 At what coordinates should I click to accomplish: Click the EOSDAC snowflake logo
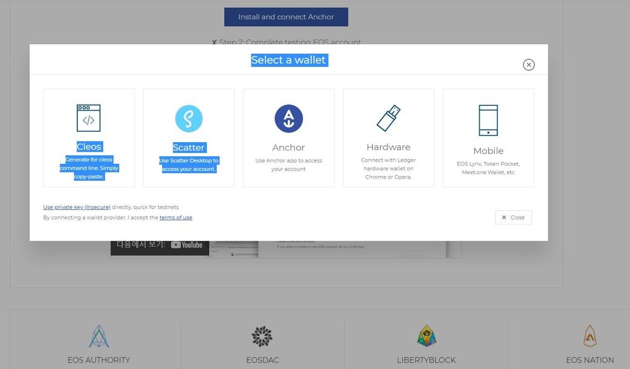262,336
